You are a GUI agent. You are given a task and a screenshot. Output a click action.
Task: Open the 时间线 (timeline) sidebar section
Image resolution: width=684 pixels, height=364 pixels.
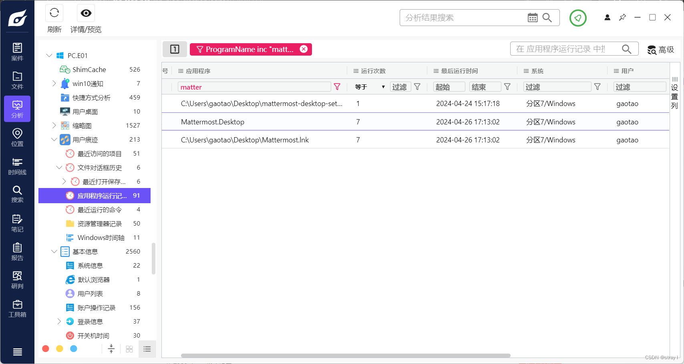pos(17,166)
